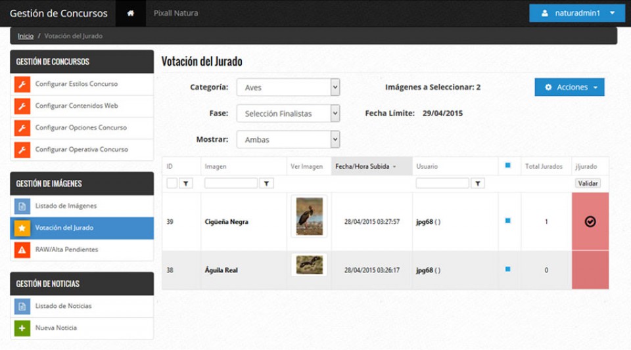
Task: Click the Usuario column filter funnel icon
Action: 478,184
